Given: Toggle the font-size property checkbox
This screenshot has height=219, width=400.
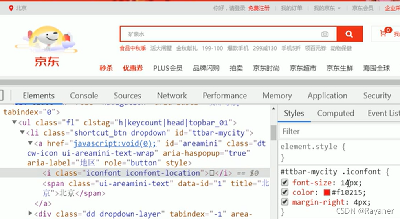Looking at the screenshot, I should click(284, 183).
